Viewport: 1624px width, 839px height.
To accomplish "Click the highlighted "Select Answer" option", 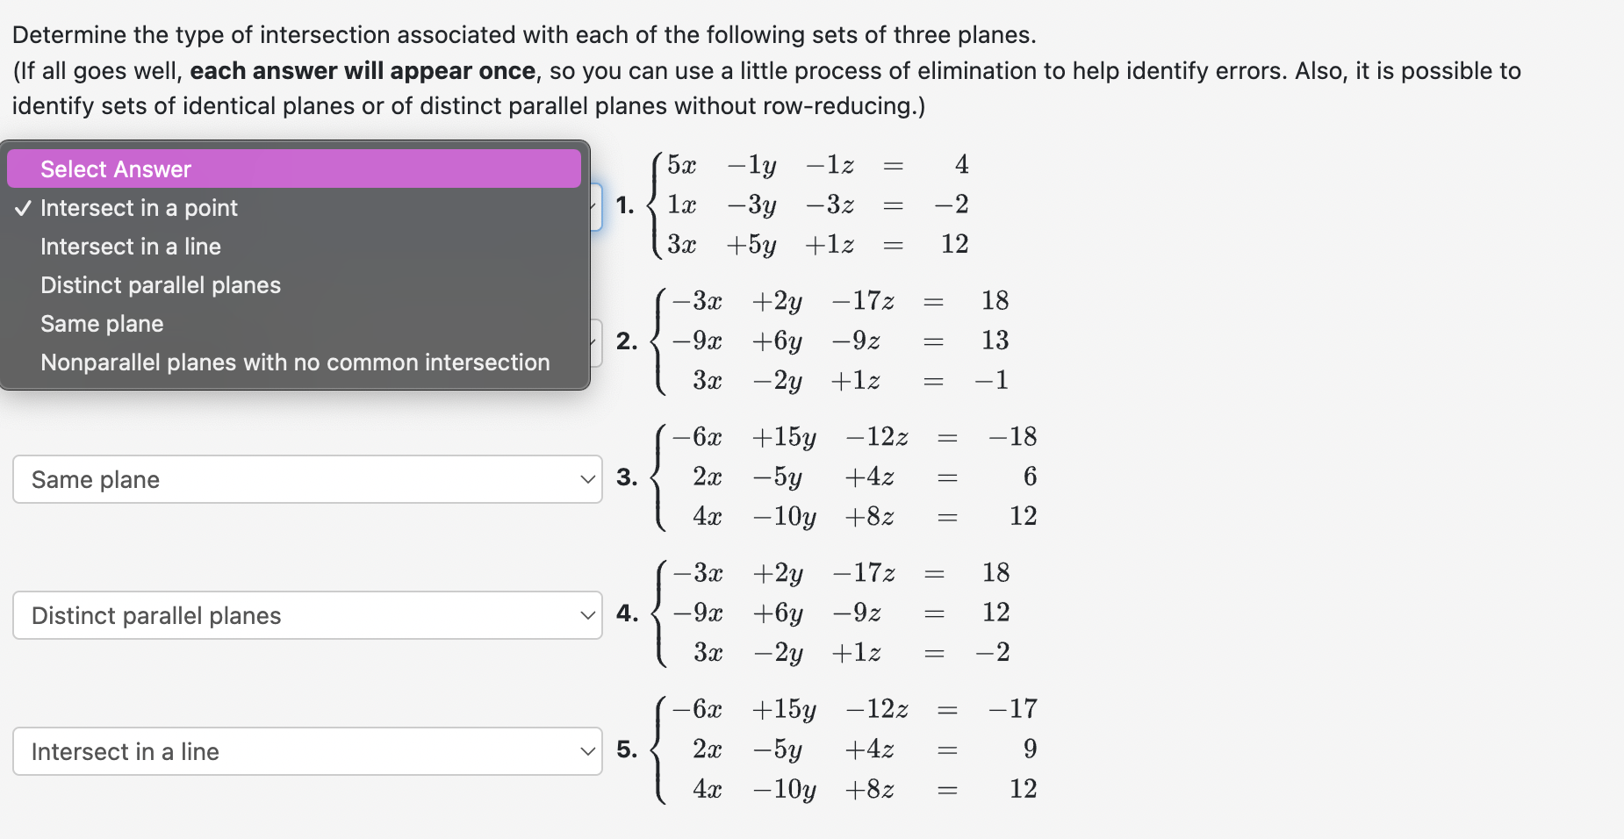I will click(x=115, y=169).
